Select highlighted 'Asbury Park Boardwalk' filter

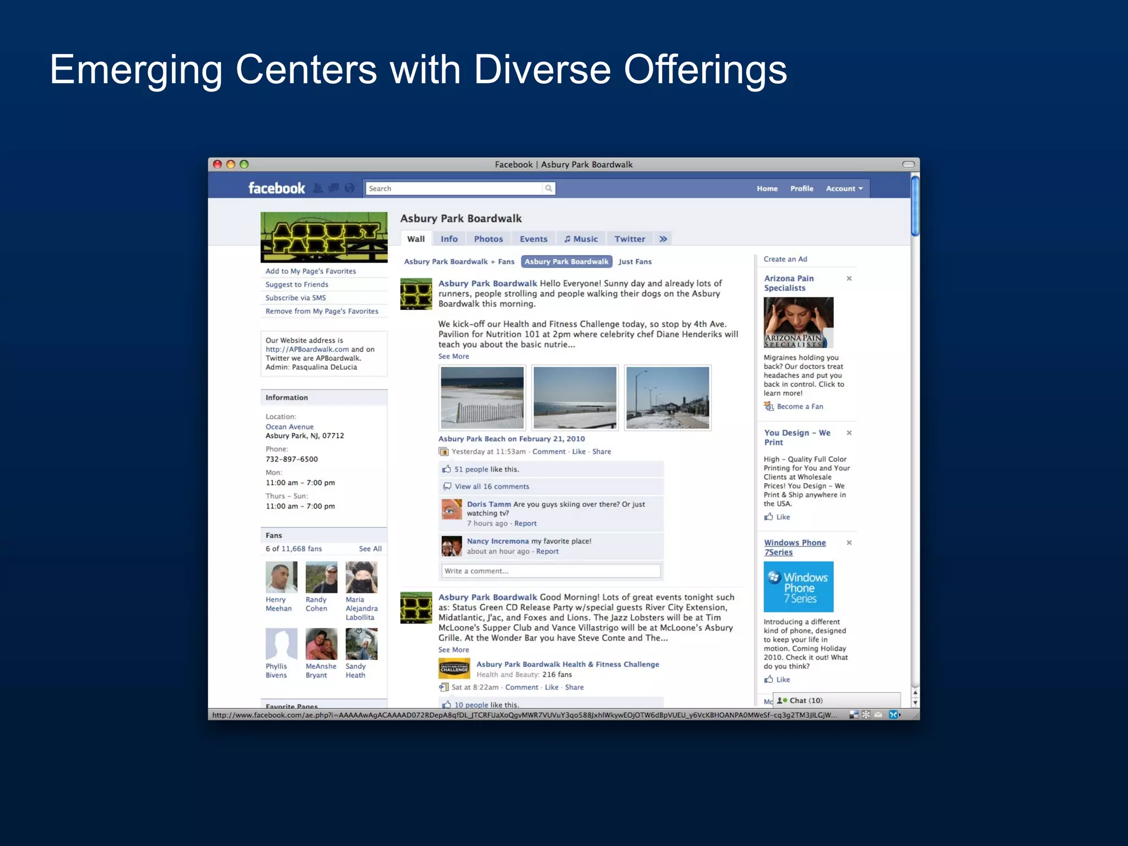point(566,262)
